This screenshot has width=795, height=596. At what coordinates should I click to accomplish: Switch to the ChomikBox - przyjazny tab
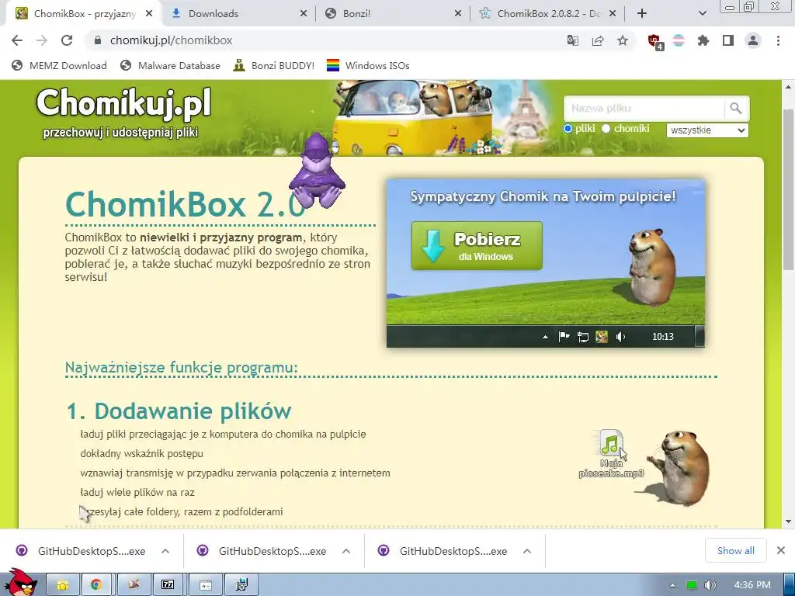pyautogui.click(x=84, y=14)
